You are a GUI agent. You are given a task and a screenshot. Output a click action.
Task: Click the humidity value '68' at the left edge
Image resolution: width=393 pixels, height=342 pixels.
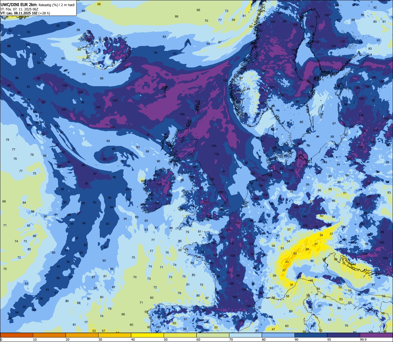click(x=4, y=201)
